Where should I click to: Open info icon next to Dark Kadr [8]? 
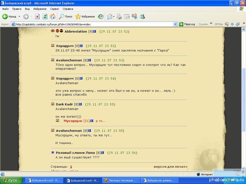(x=80, y=104)
